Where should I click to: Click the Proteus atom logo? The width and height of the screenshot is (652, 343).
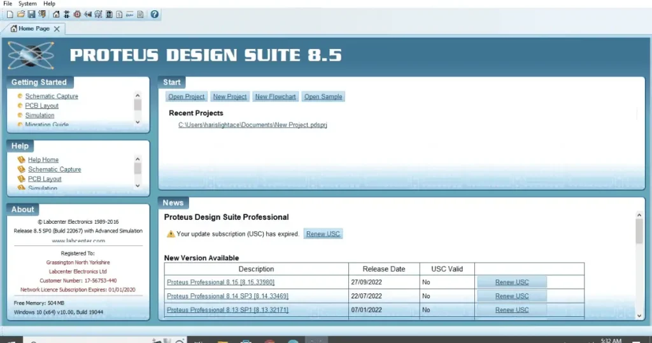(x=31, y=55)
